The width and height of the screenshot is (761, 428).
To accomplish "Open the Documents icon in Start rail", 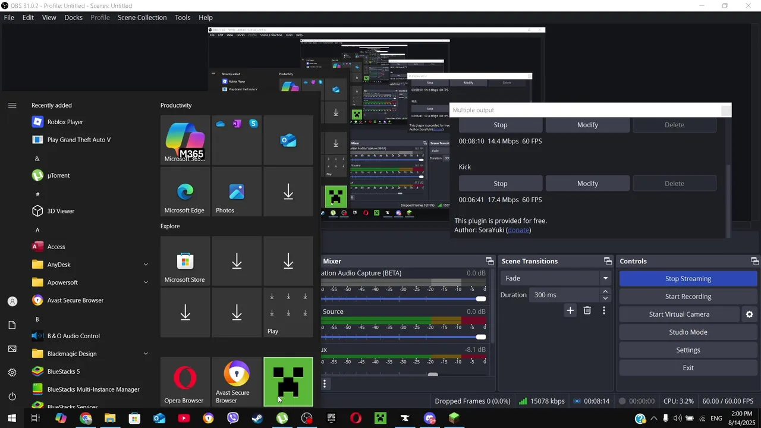I will (12, 325).
